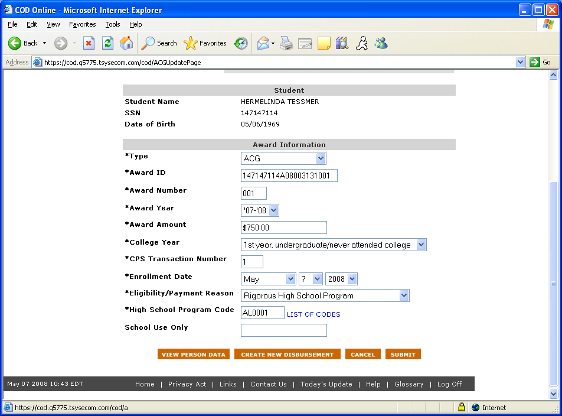Click the yellow note Discuss icon
The width and height of the screenshot is (562, 416).
coord(324,43)
